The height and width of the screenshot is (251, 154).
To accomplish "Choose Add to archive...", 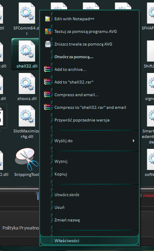I will pyautogui.click(x=89, y=70).
